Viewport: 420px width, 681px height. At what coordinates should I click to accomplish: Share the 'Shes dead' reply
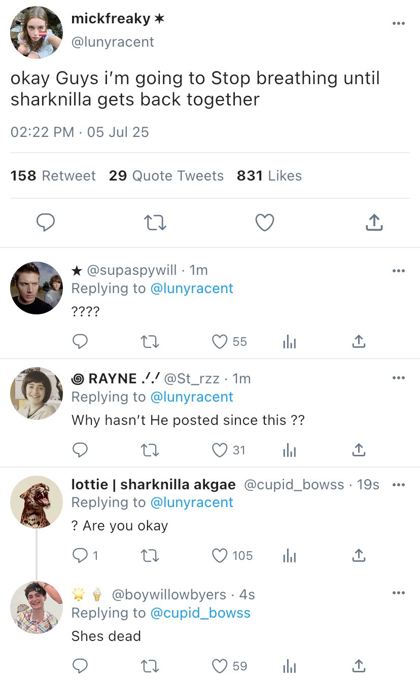[x=359, y=665]
